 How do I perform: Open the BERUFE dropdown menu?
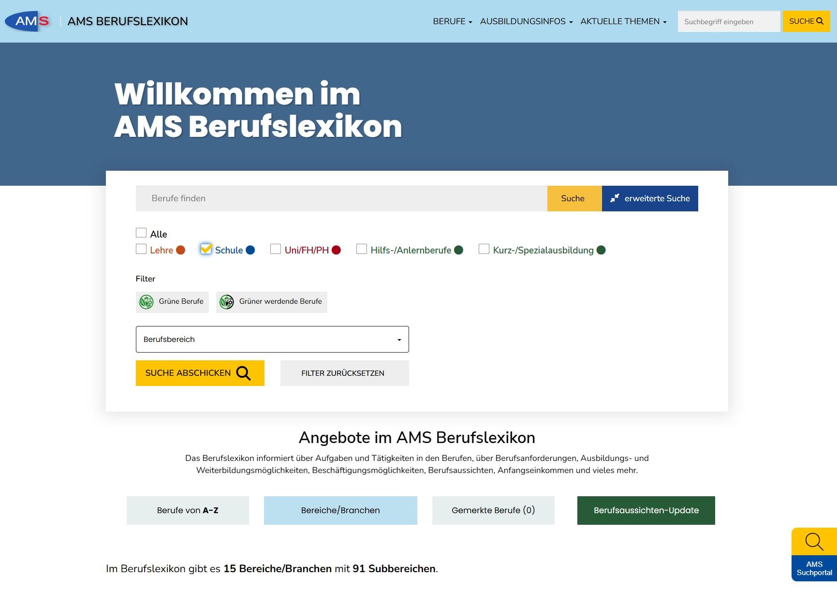[452, 21]
